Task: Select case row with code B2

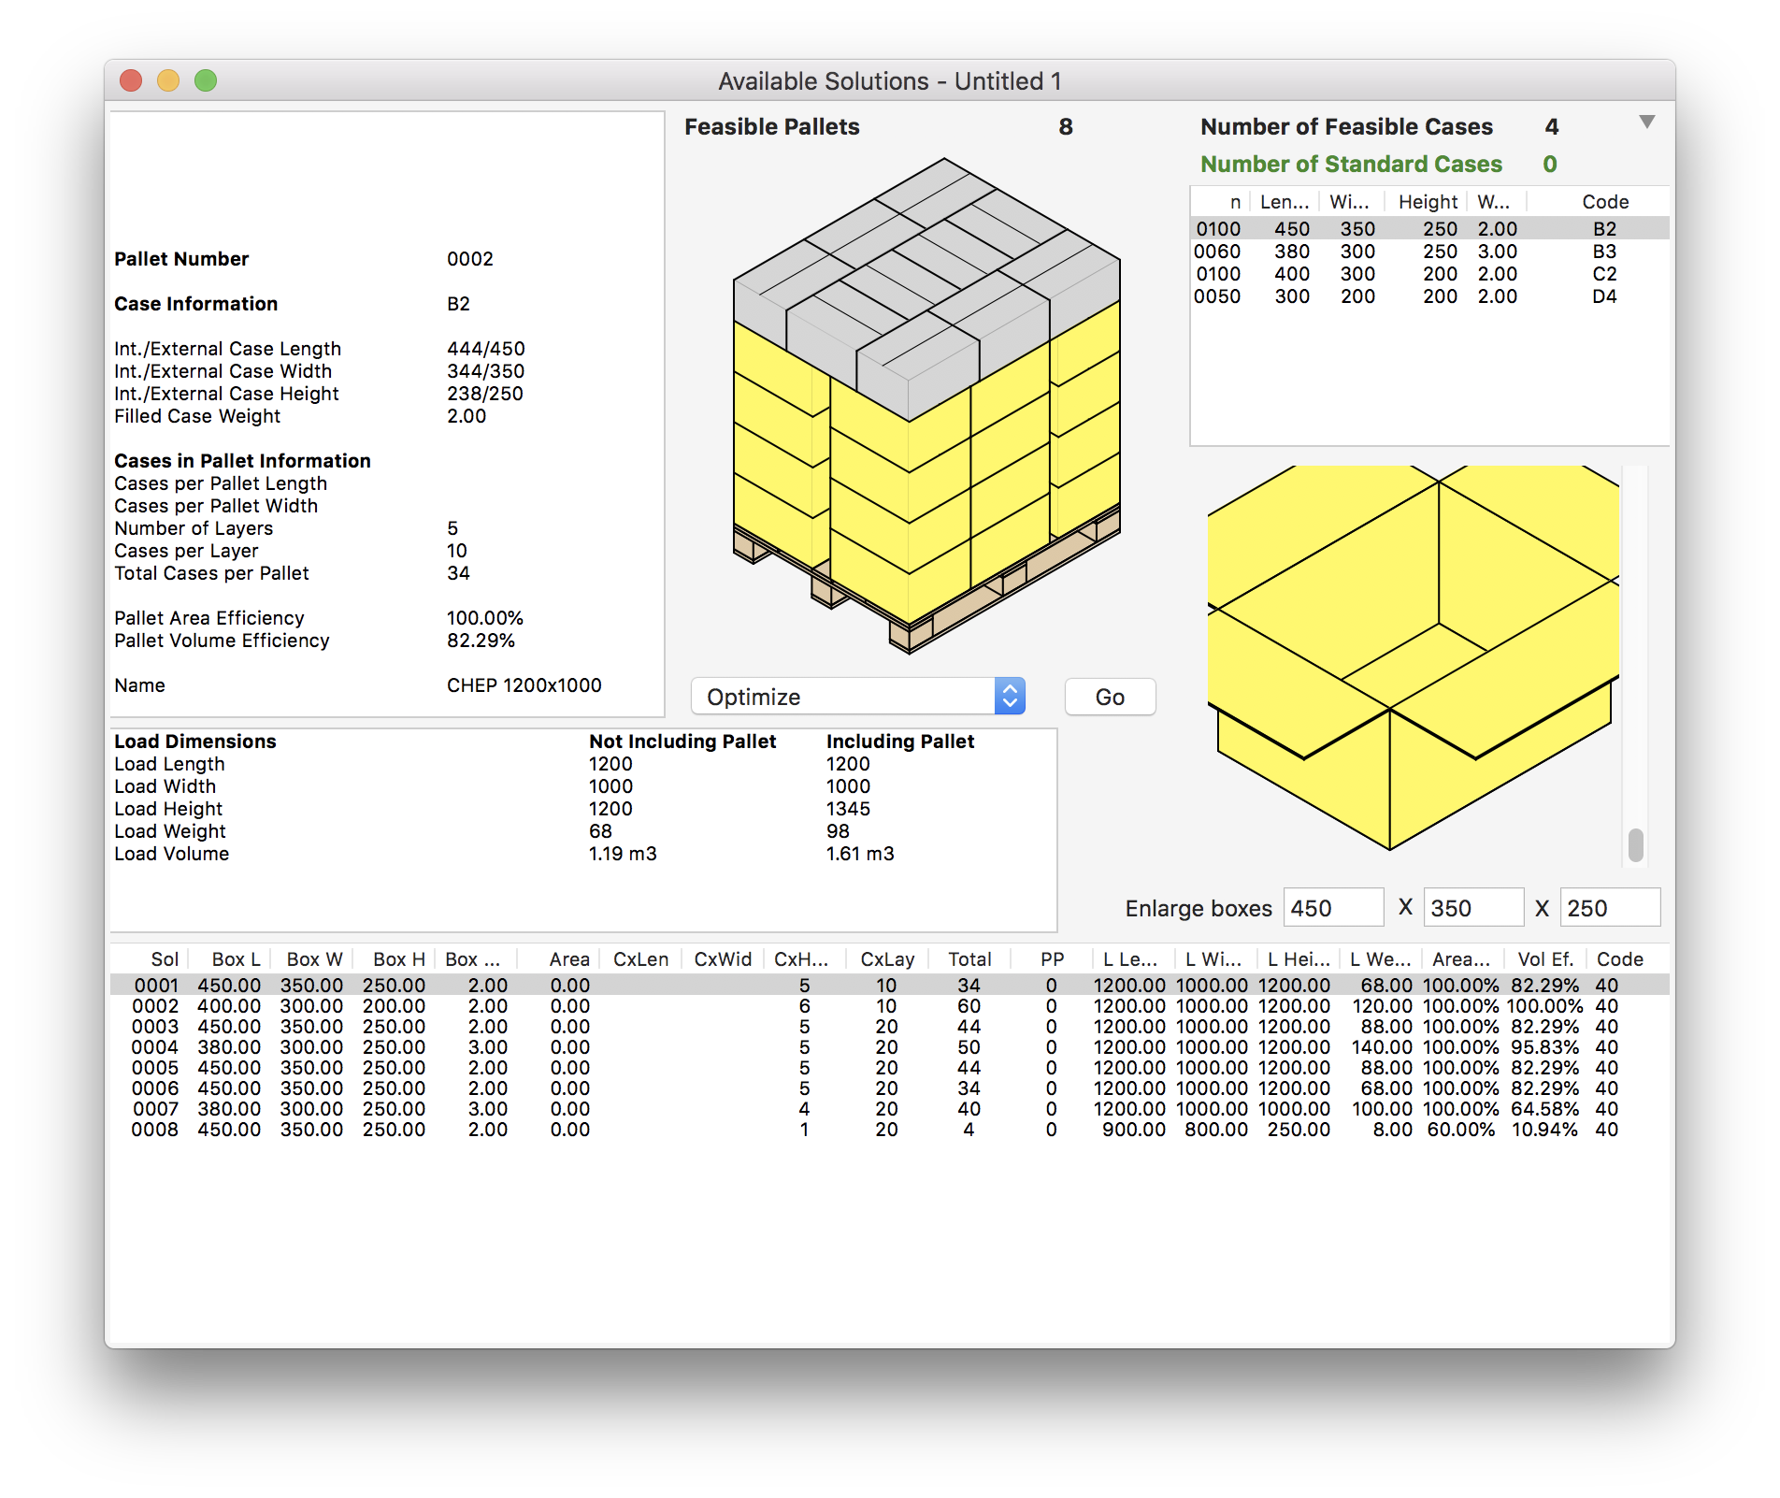Action: [x=1429, y=229]
